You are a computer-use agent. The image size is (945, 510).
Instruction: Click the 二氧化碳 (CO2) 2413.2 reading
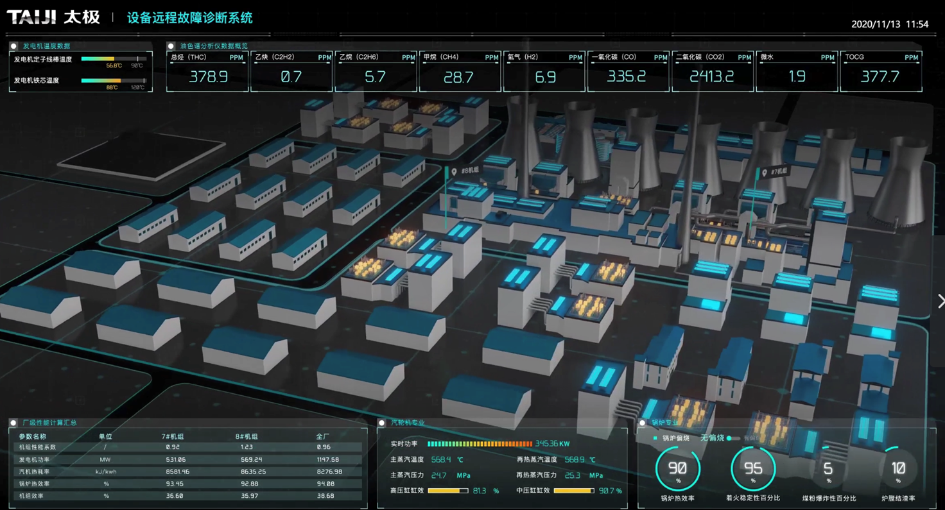711,77
